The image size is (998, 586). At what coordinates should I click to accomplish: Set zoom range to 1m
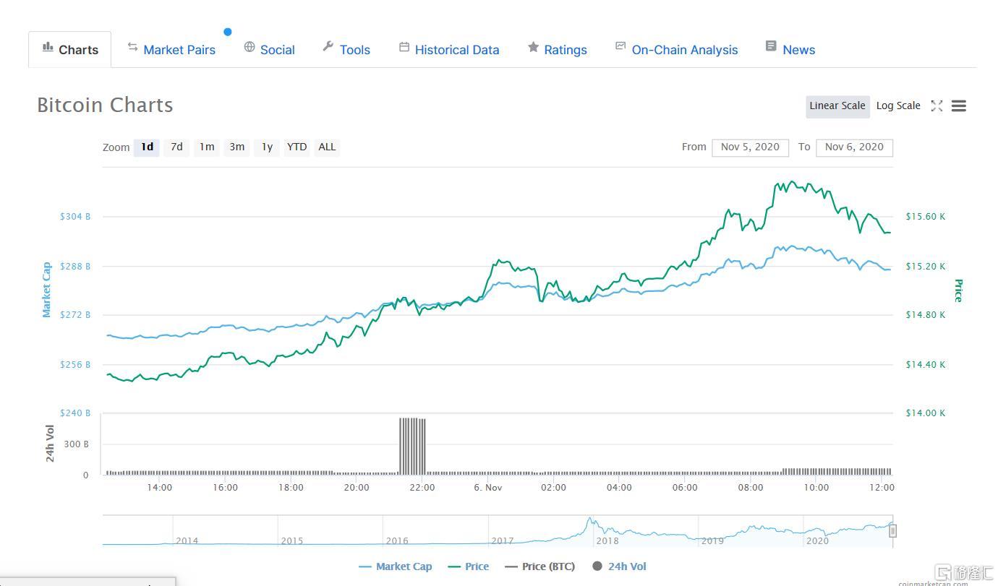pyautogui.click(x=207, y=147)
